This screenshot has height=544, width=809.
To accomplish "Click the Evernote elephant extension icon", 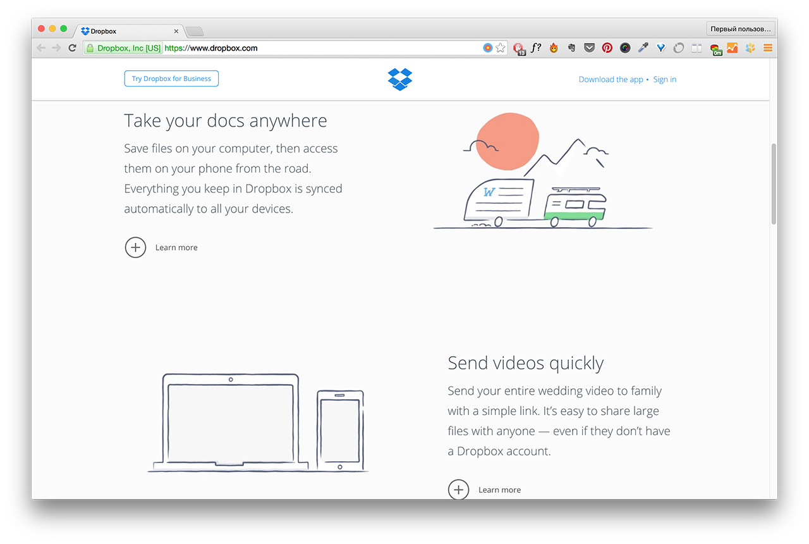I will tap(571, 47).
